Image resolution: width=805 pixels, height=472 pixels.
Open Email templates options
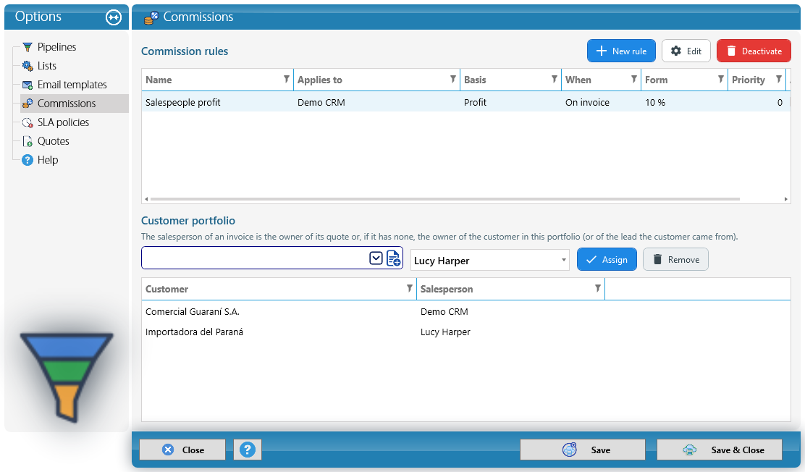tap(72, 85)
